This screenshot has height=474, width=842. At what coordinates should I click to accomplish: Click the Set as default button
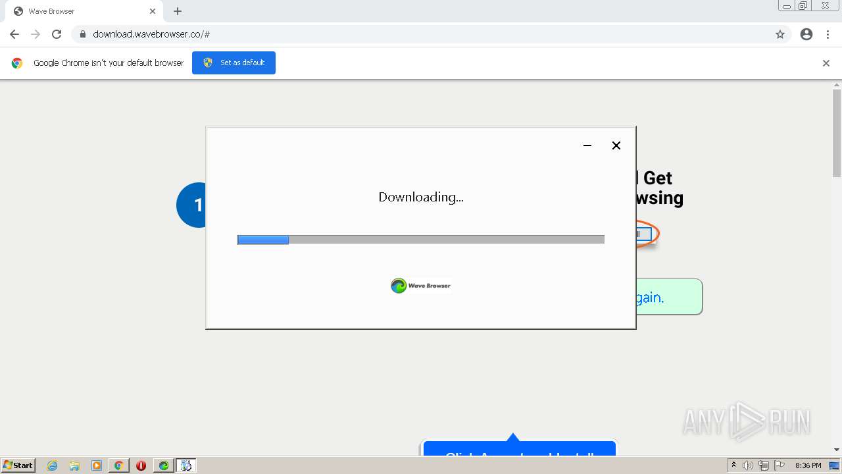[x=234, y=63]
